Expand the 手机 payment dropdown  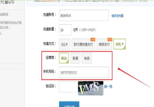point(119,44)
